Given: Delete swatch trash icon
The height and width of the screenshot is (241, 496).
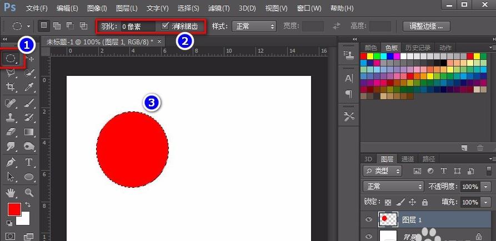Looking at the screenshot, I should point(480,147).
